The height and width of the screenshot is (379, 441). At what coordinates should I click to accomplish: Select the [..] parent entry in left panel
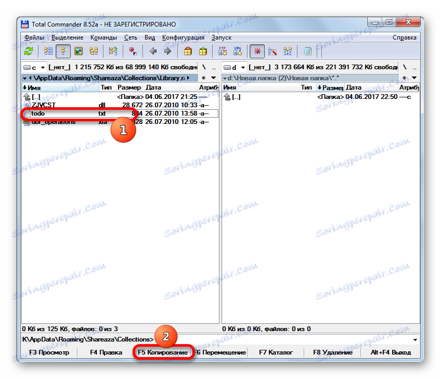click(120, 97)
